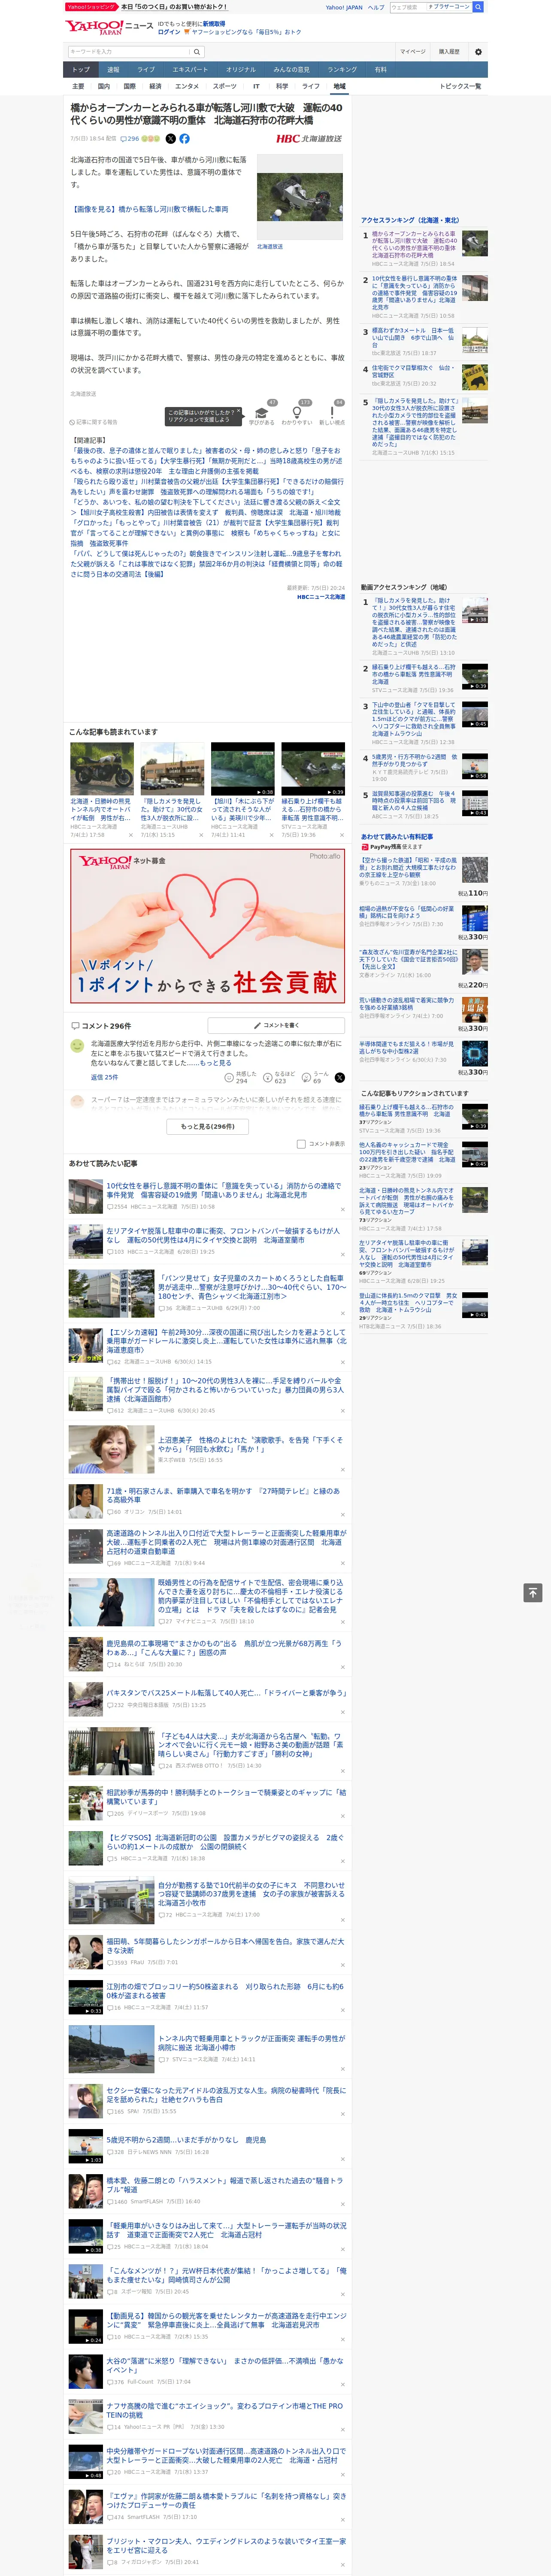Click the keyword search input field
Image resolution: width=551 pixels, height=2576 pixels.
point(129,52)
